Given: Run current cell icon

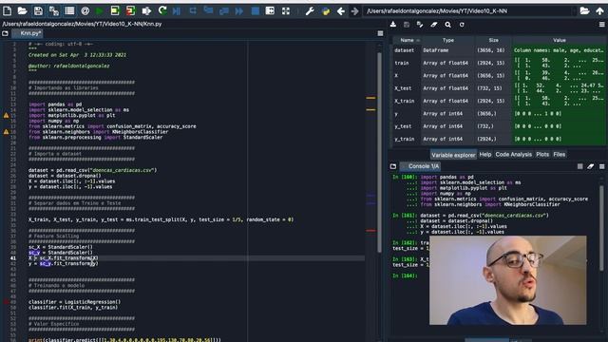Looking at the screenshot, I should coord(115,10).
